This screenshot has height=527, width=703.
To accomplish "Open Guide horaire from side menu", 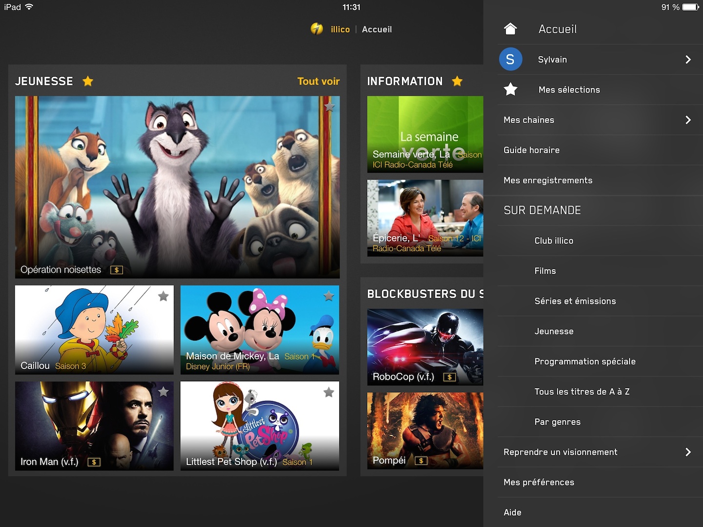I will (532, 150).
